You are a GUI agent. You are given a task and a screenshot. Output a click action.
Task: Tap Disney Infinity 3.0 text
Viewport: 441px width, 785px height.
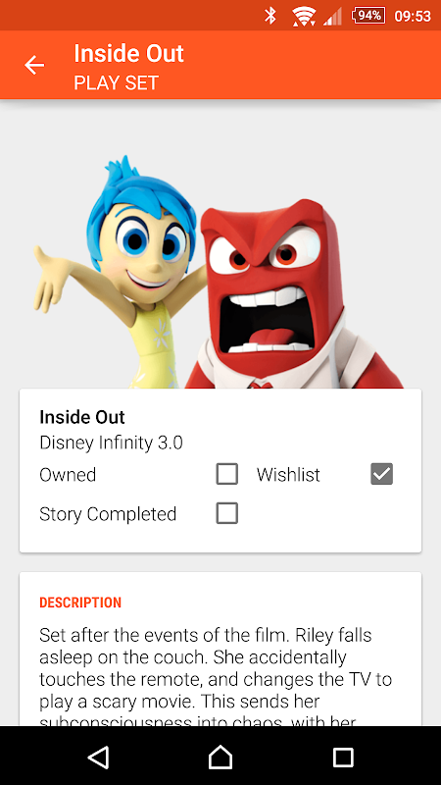[111, 443]
